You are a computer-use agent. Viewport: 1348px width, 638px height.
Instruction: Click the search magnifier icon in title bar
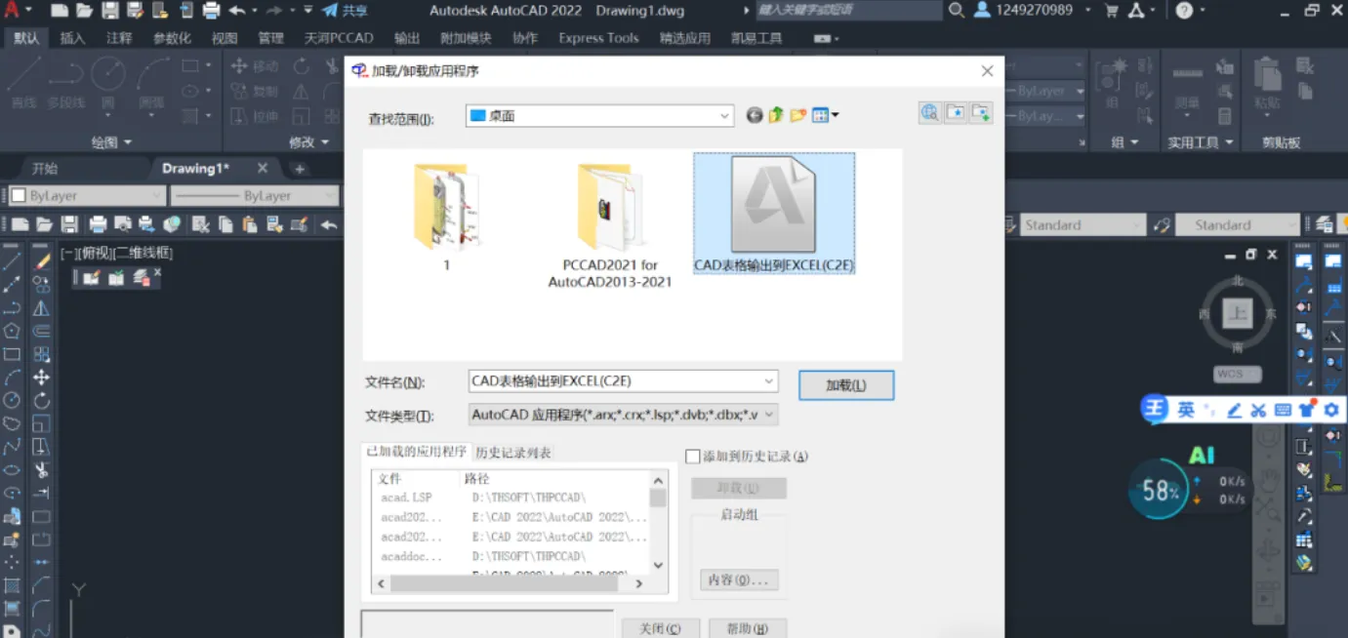pos(957,11)
